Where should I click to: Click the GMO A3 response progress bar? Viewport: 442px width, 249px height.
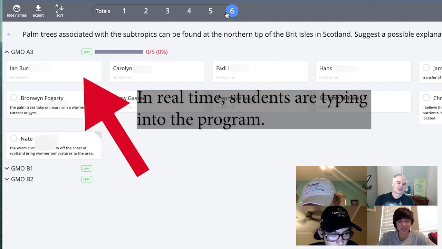click(x=119, y=52)
